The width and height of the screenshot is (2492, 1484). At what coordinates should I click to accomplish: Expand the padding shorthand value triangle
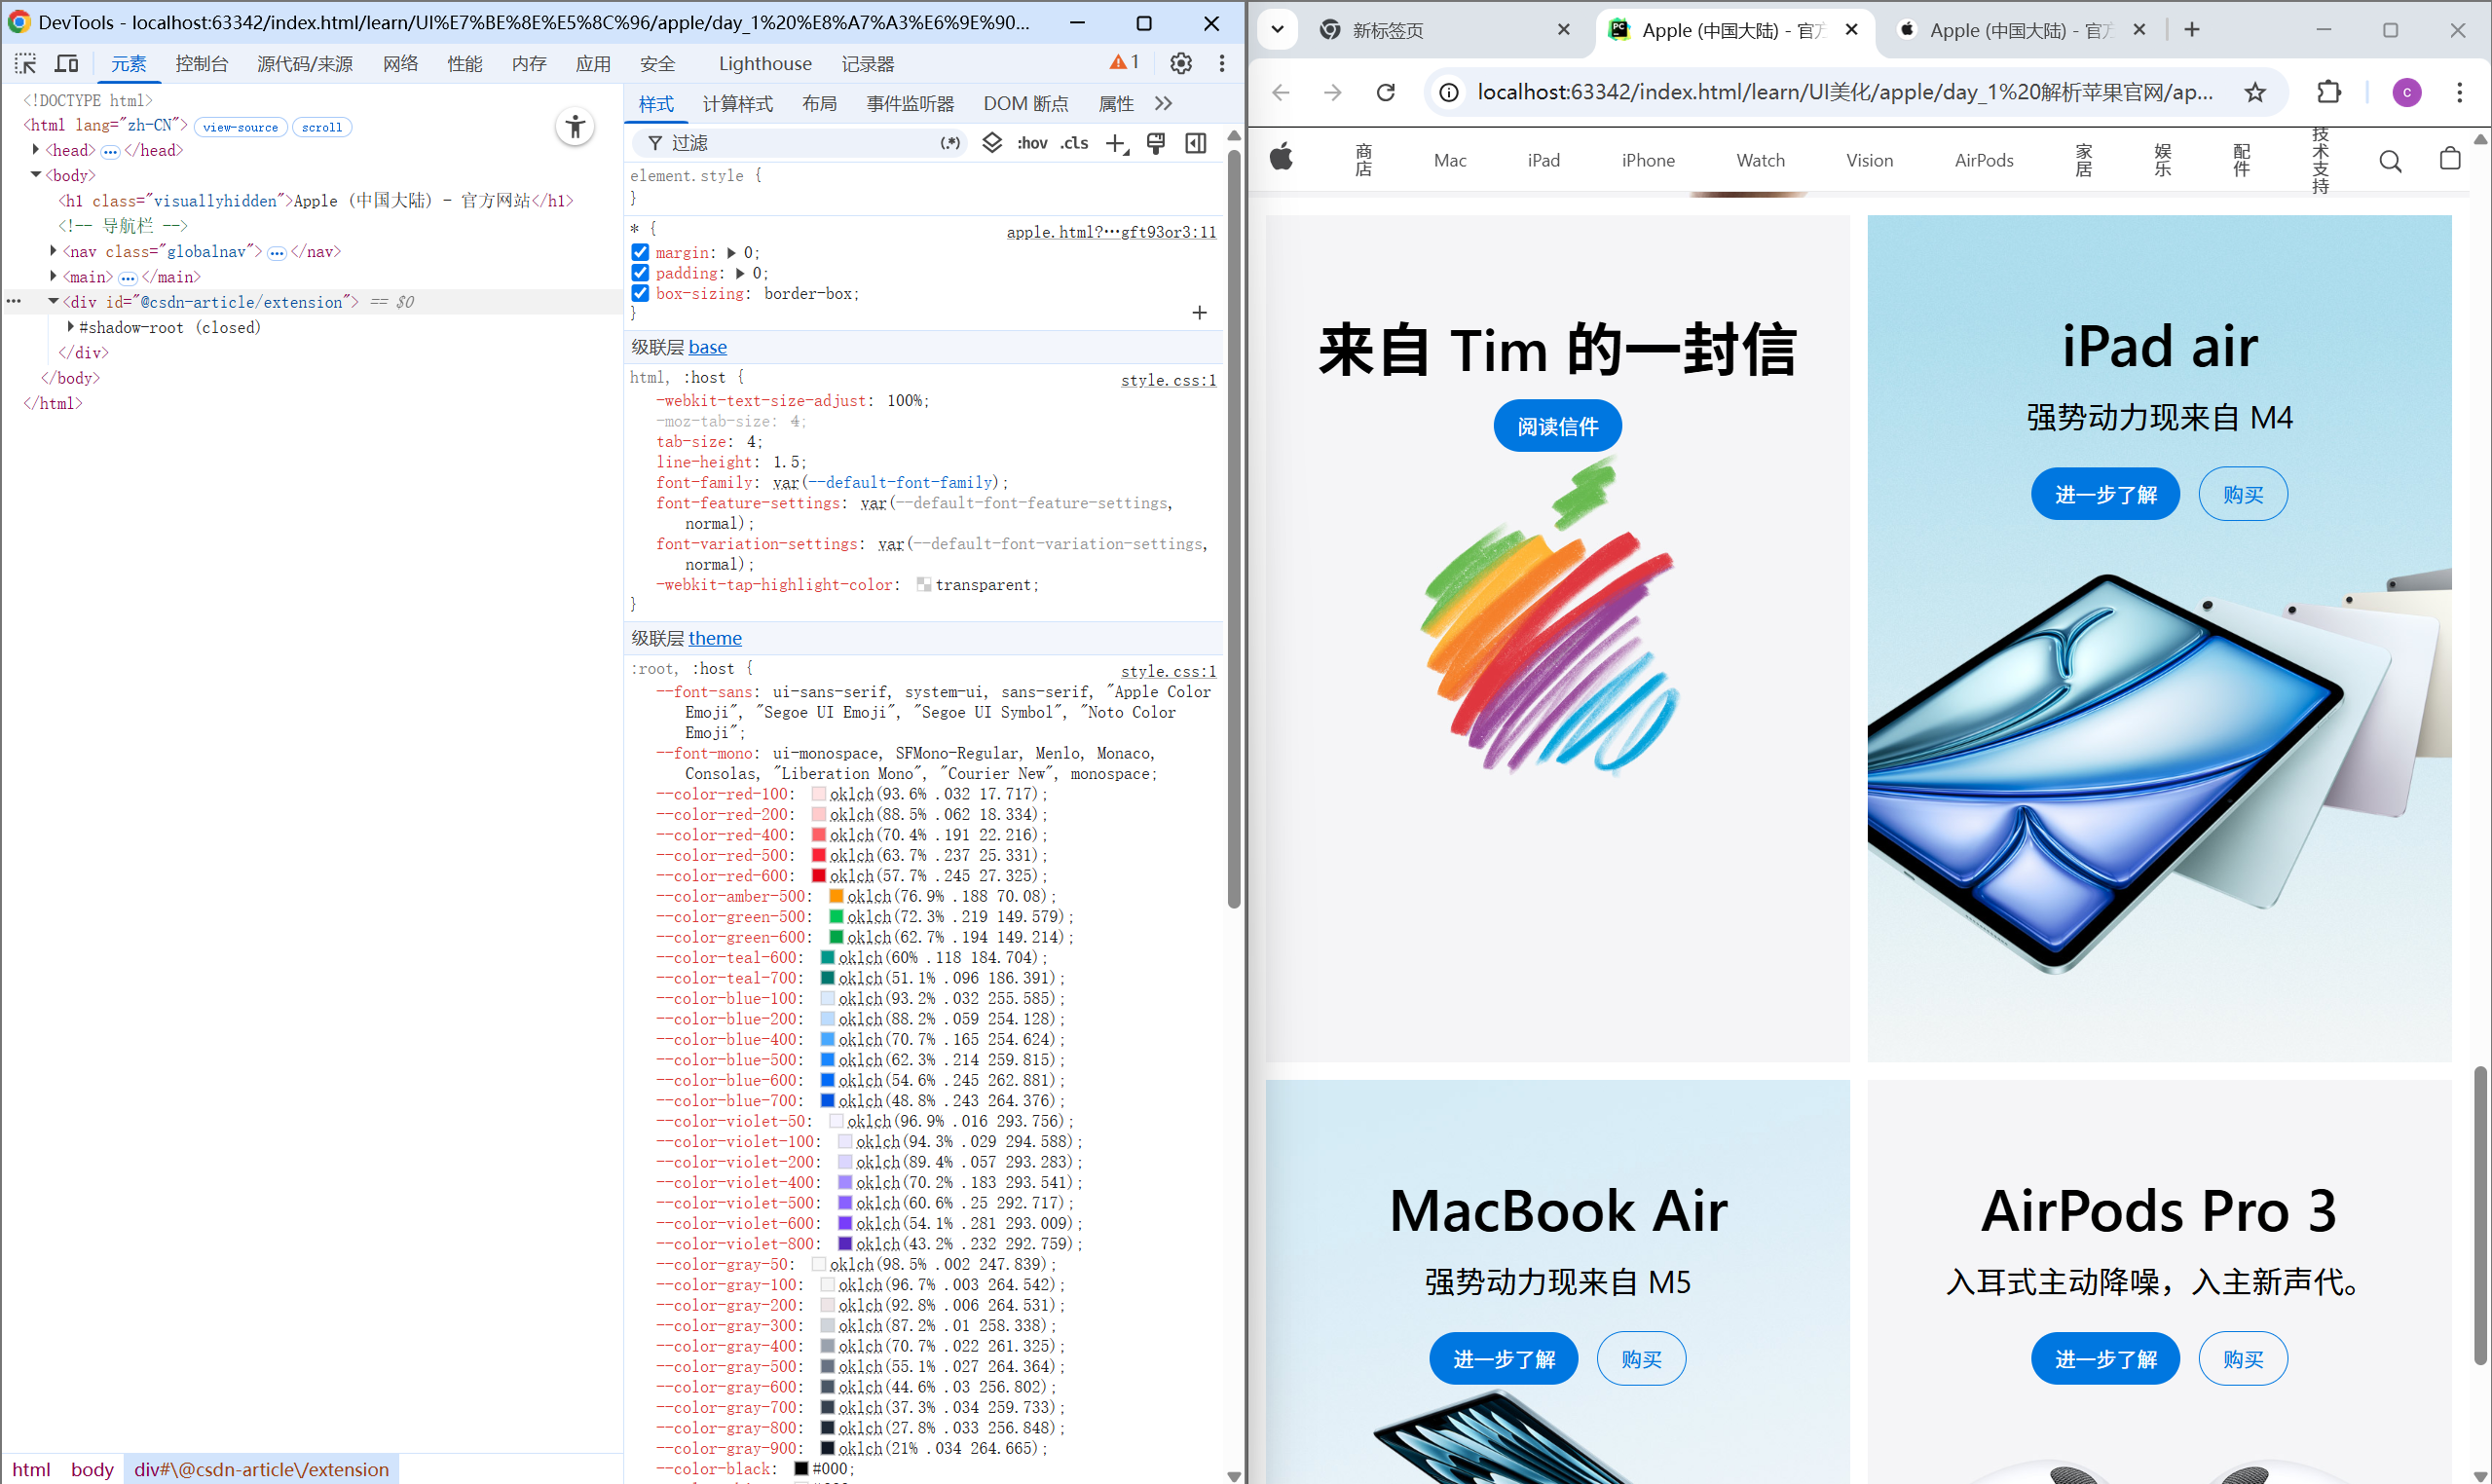click(740, 273)
